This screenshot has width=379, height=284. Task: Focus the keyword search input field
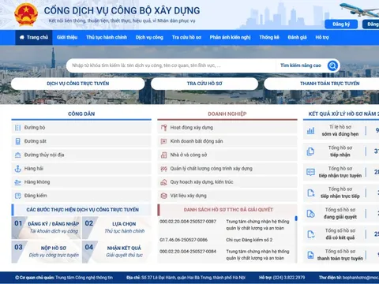pos(171,65)
